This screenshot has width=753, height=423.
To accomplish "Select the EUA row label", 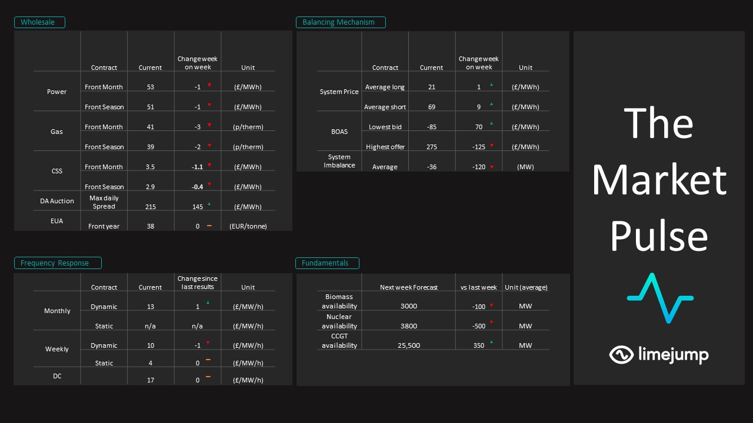I will (x=56, y=221).
